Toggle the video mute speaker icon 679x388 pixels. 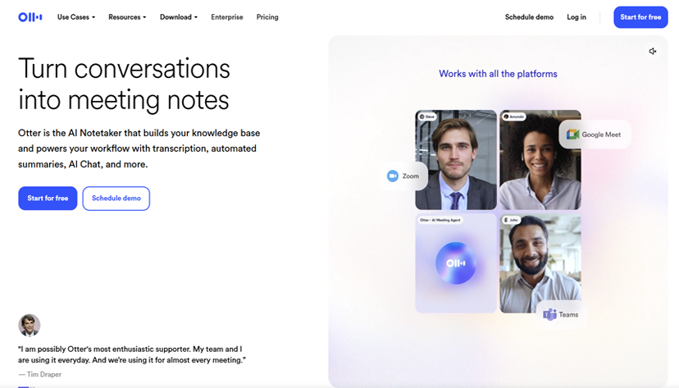pyautogui.click(x=653, y=52)
